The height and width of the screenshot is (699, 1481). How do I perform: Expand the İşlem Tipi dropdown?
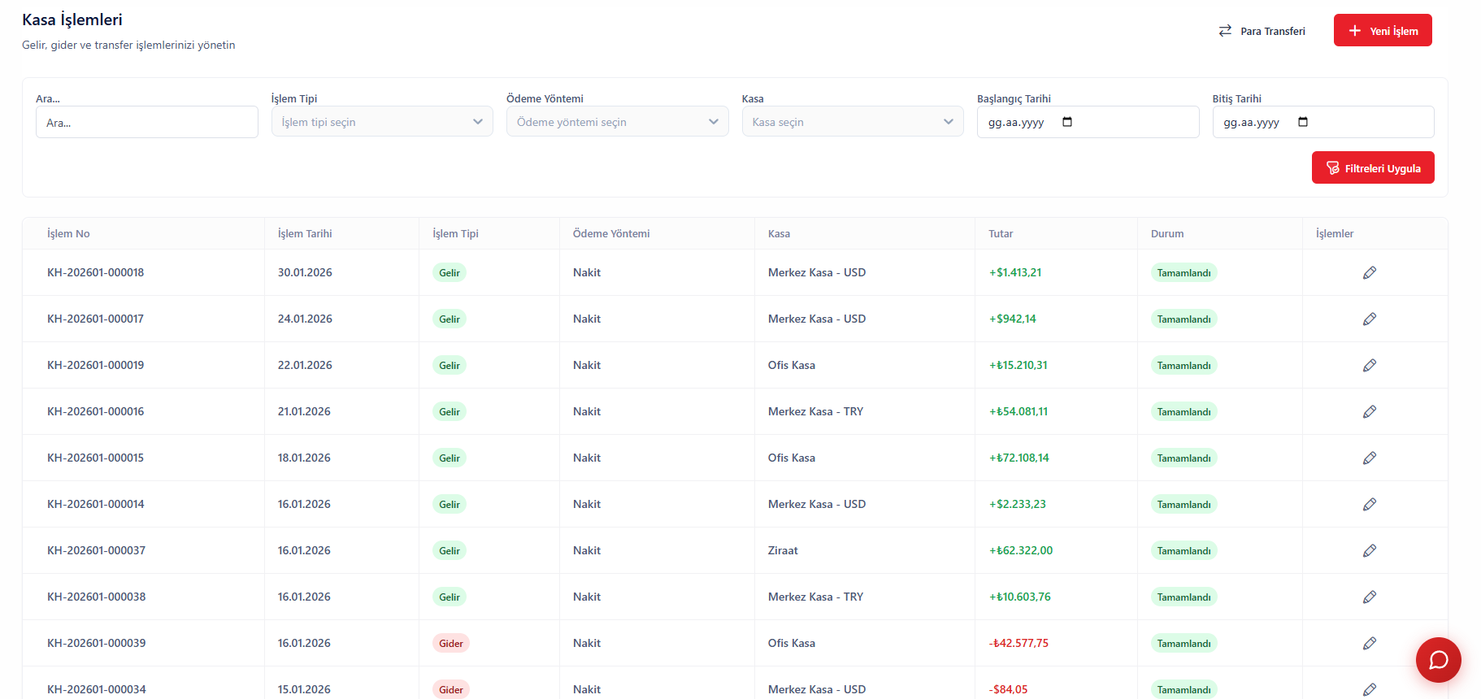click(x=382, y=122)
